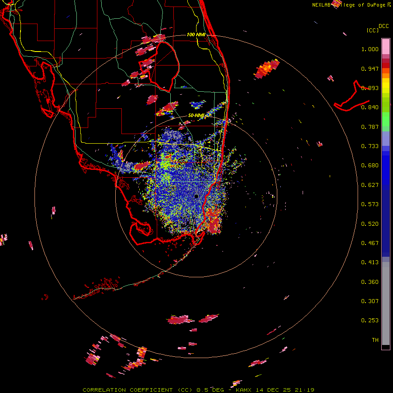
Task: Select the 1.000 value on the color scale
Action: click(370, 49)
